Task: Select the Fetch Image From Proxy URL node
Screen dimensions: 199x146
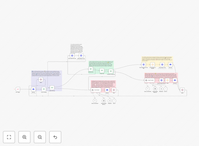Action: pos(144,65)
